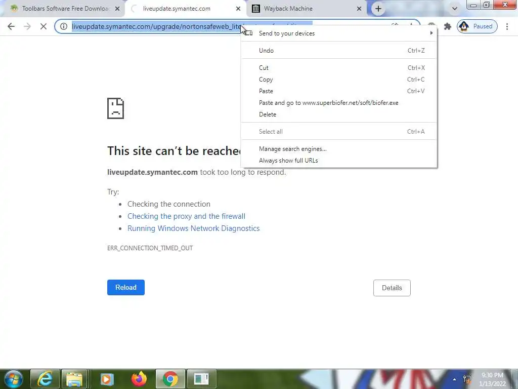The width and height of the screenshot is (518, 389).
Task: Click the Send to your devices icon
Action: [249, 33]
